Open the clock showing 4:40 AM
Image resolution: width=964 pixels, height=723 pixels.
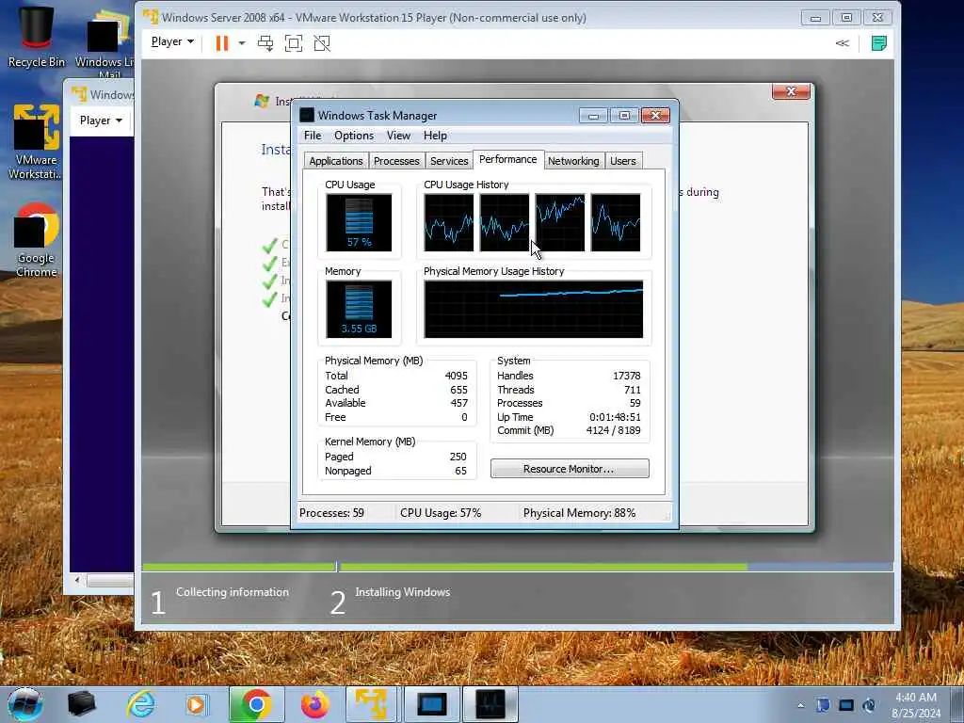916,705
